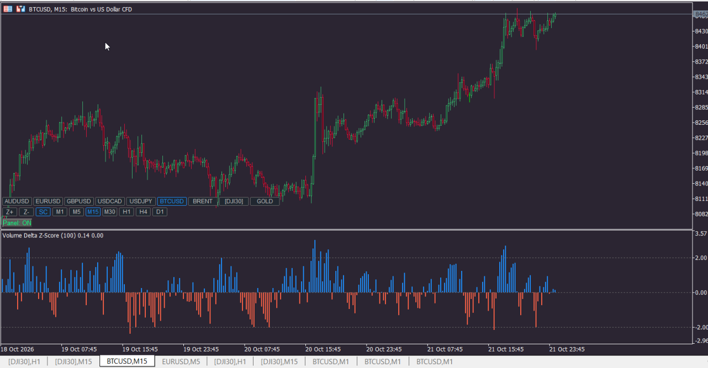Select the BTCUSD,M15 chart tab
Screen dimensions: 708x368
[127, 361]
